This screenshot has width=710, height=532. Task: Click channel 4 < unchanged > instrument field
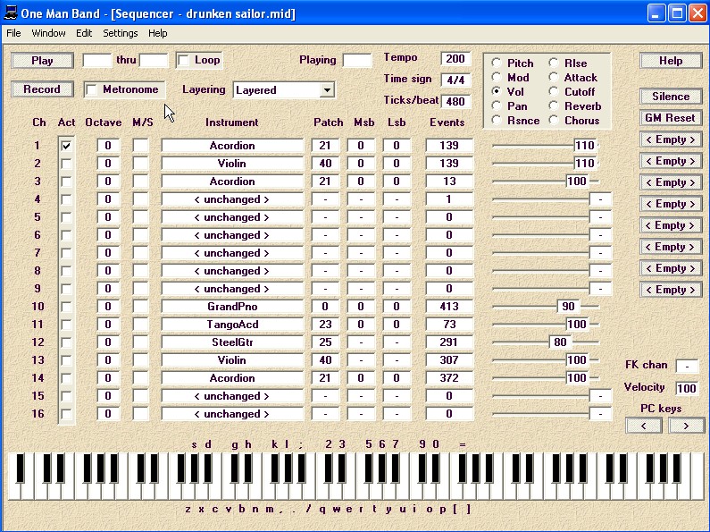coord(232,199)
